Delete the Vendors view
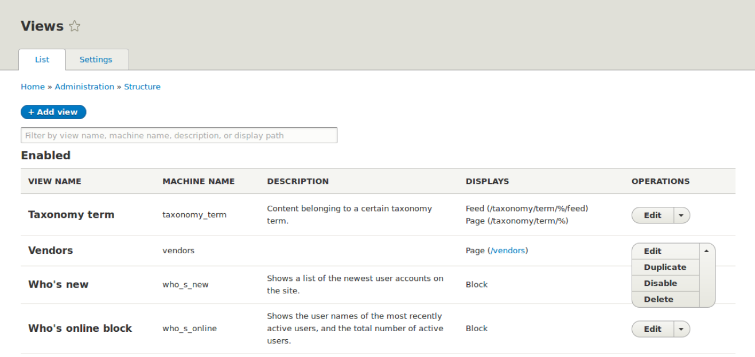This screenshot has height=357, width=755. point(658,299)
